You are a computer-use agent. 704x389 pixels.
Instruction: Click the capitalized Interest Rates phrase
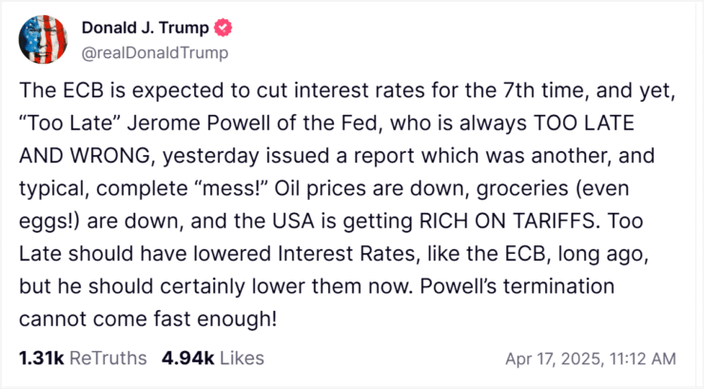[349, 254]
